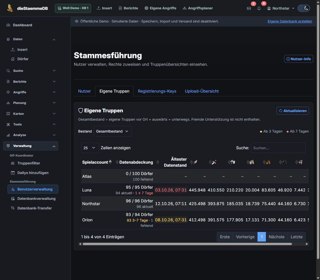Screen dimensions: 320x280
Task: Select page 1 in pagination
Action: point(262,237)
